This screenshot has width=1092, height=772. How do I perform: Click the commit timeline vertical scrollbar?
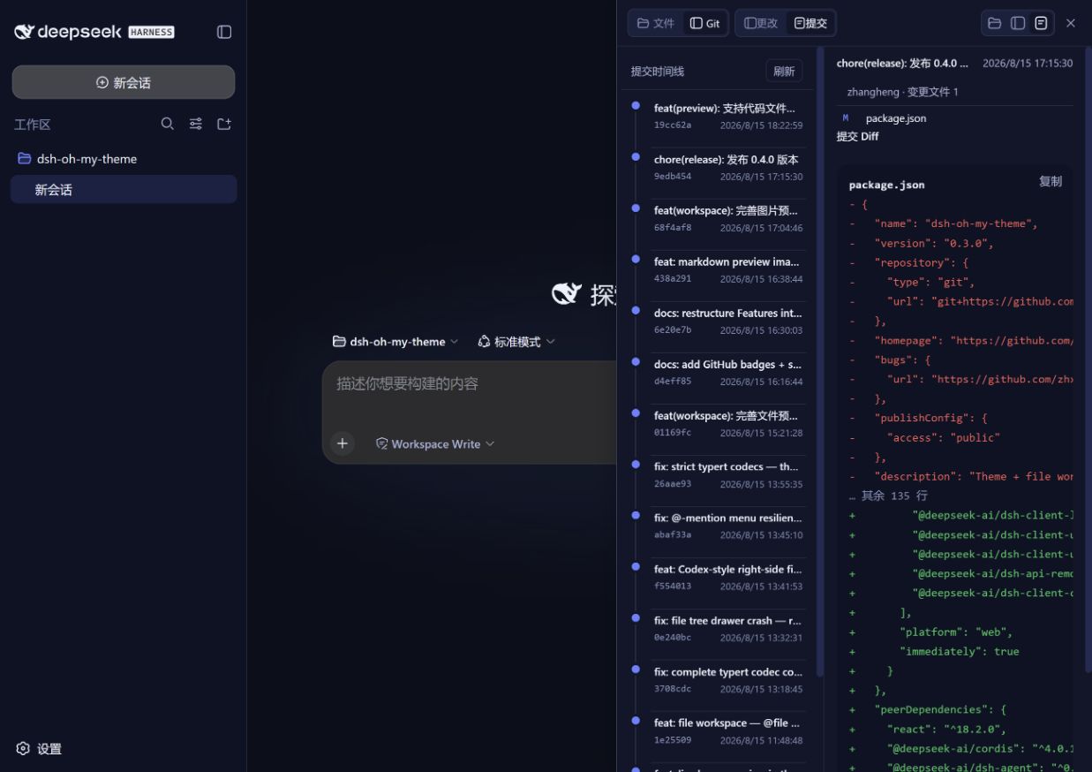tap(820, 362)
